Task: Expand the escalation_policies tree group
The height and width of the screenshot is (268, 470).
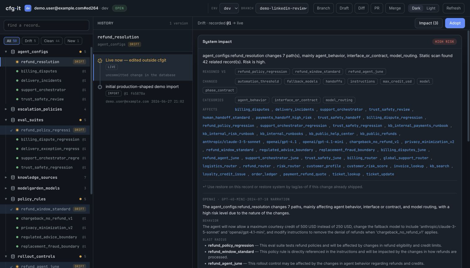Action: pos(6,109)
